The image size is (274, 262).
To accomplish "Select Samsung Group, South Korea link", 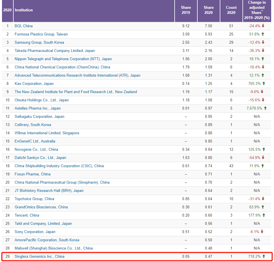I will (x=39, y=42).
